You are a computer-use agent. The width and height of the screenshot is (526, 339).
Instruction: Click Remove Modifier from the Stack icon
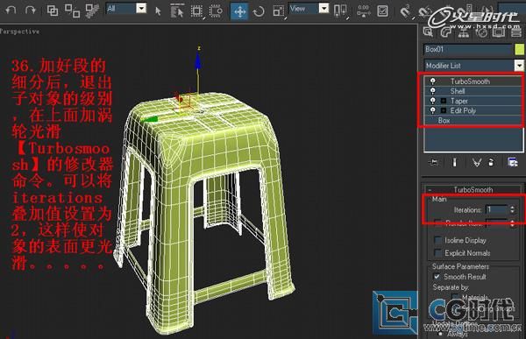click(491, 163)
